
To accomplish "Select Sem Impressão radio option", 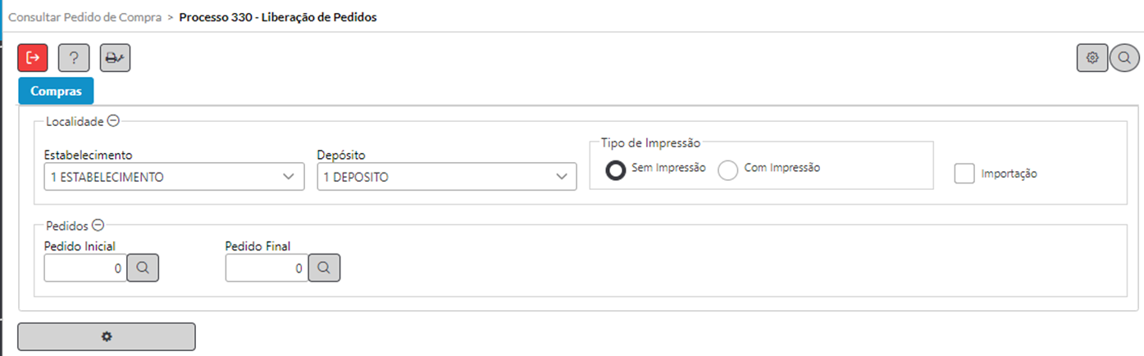I will (x=616, y=170).
